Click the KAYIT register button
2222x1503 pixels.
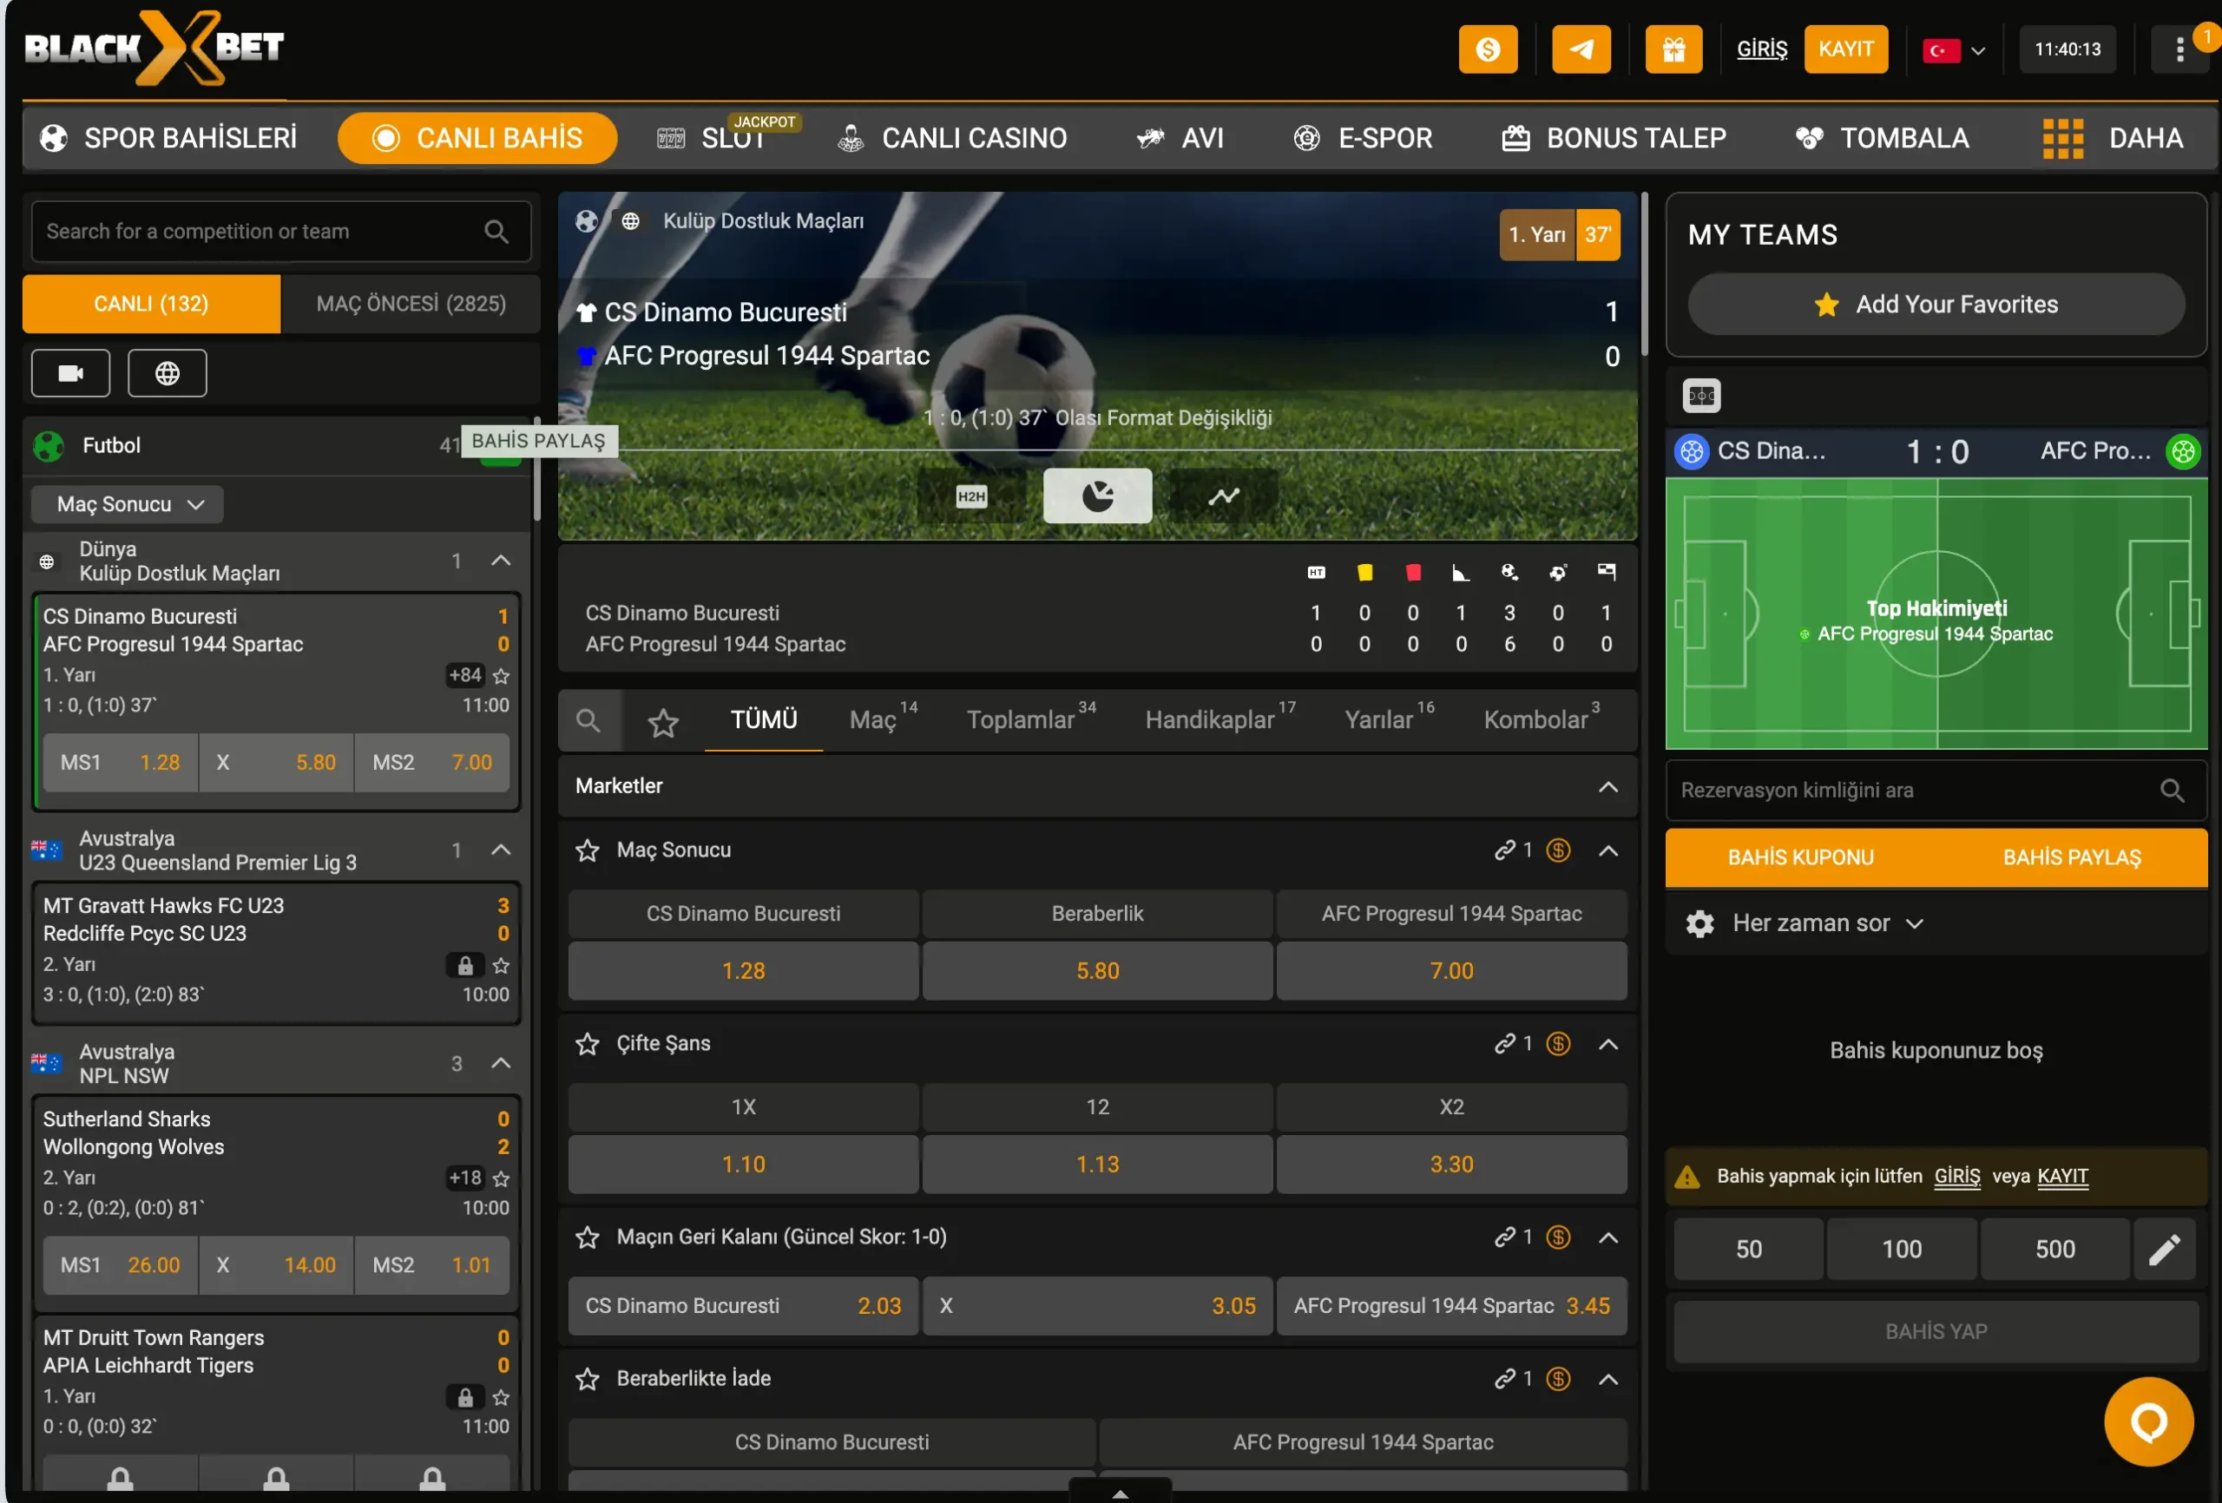[x=1845, y=49]
